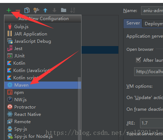
Task: Choose the React Native configuration entry
Action: click(43, 114)
